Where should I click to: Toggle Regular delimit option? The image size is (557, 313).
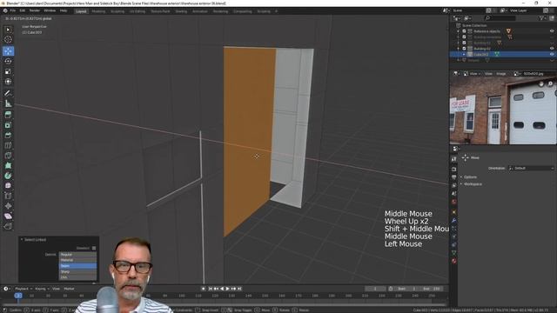pyautogui.click(x=77, y=255)
